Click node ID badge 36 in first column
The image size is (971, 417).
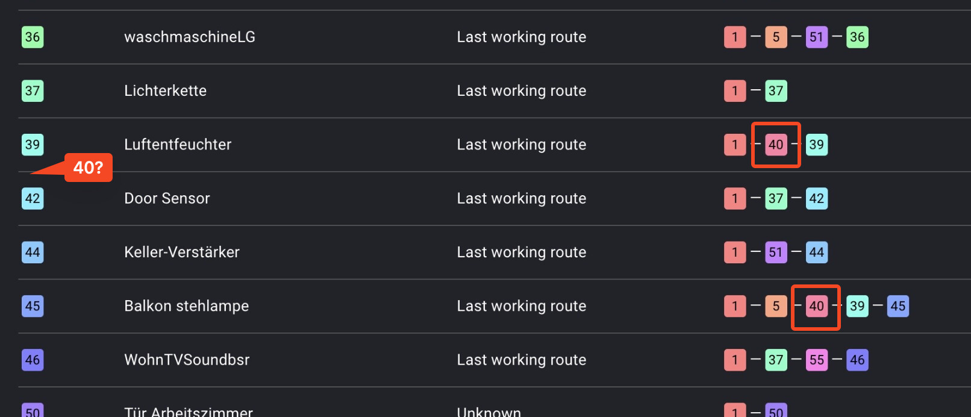point(33,37)
